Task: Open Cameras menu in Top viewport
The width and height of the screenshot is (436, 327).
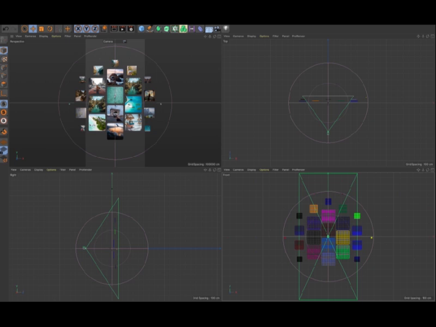Action: [239, 36]
